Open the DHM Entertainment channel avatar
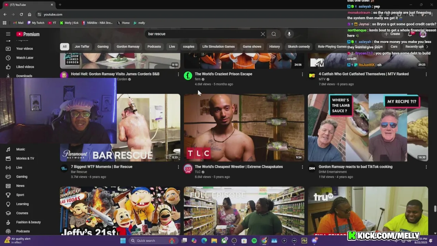The width and height of the screenshot is (437, 246). 312,168
